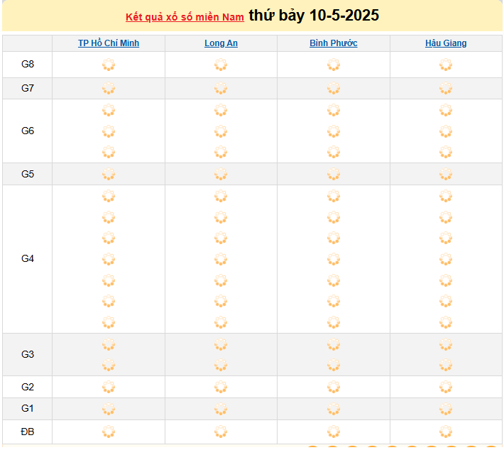Click the G8 loading spinner for TP Hồ Chí Minh
The height and width of the screenshot is (450, 504).
click(x=109, y=65)
